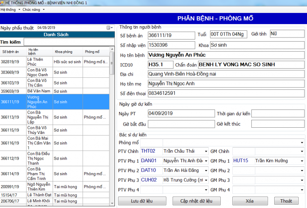The height and width of the screenshot is (208, 307).
Task: Open the GM Phụ 1 name dropdown
Action: [x=302, y=161]
